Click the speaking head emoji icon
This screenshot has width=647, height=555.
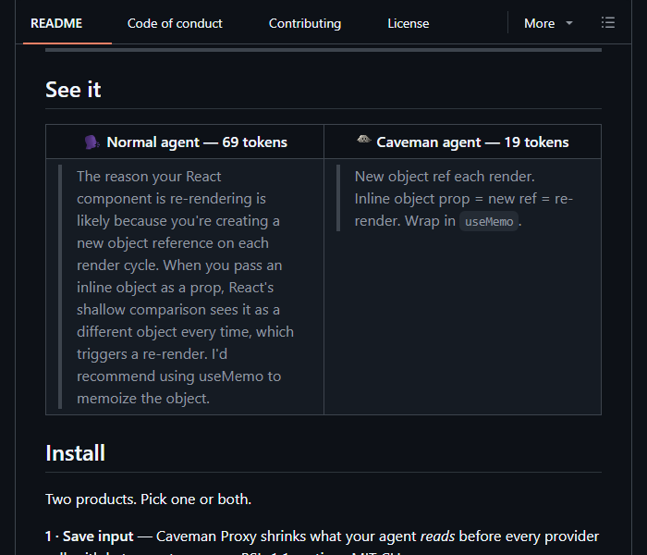coord(92,142)
